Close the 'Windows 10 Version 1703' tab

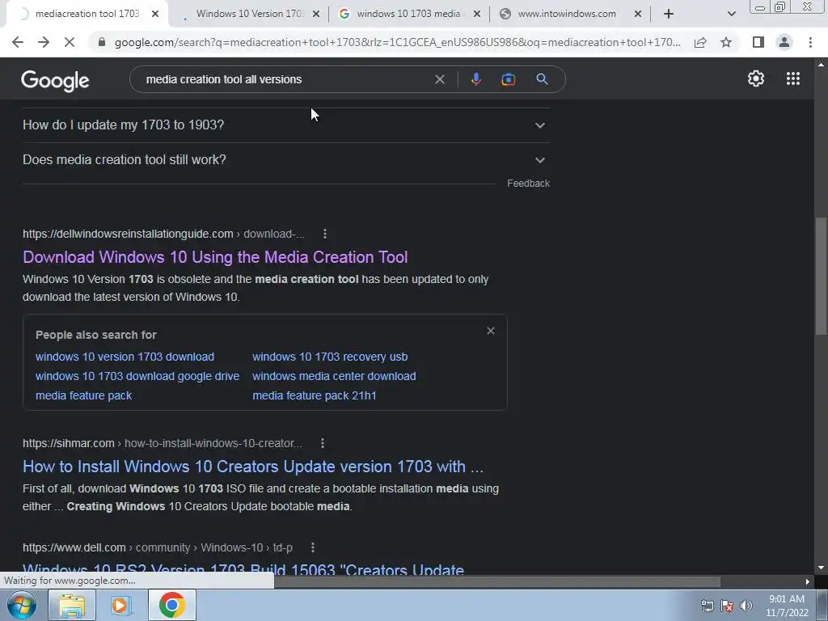(x=316, y=14)
